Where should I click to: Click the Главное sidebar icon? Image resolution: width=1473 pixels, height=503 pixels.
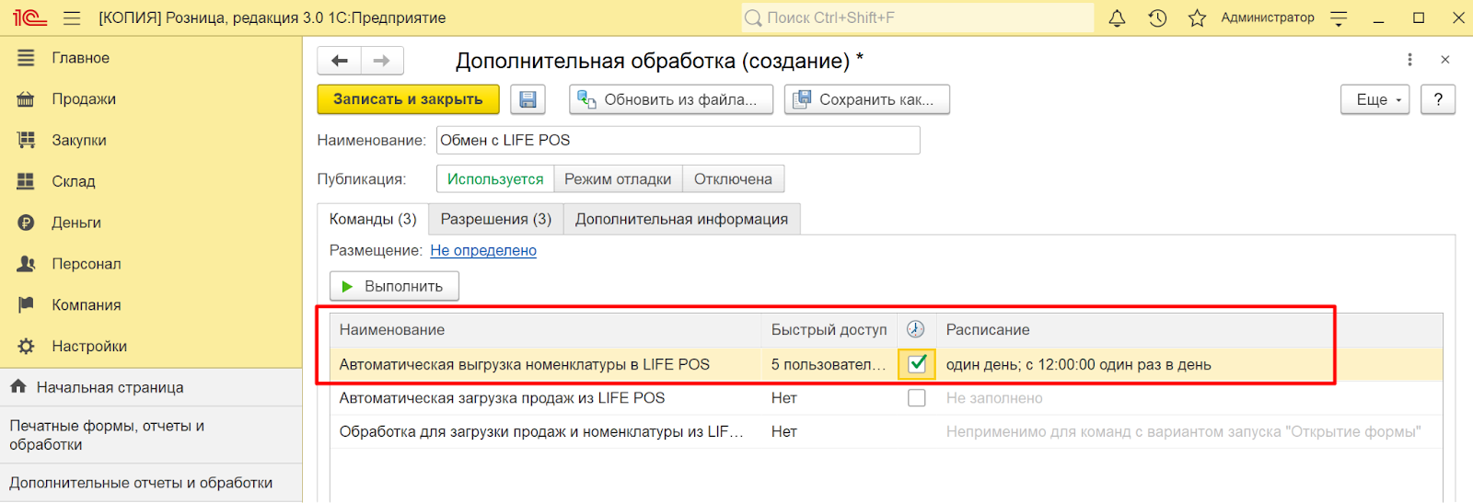click(x=26, y=58)
